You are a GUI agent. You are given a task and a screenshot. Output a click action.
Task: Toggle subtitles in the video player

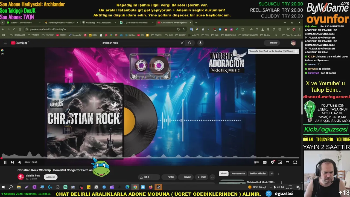[265, 162]
